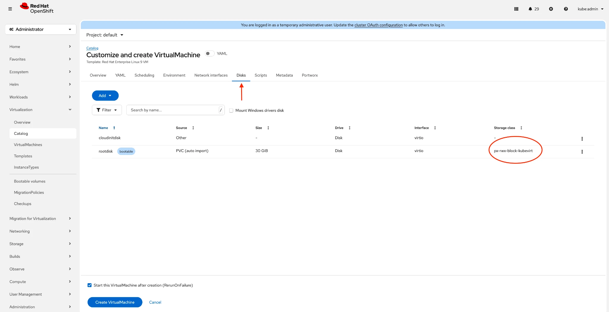Open the Add disk dropdown
The width and height of the screenshot is (609, 312).
(105, 96)
